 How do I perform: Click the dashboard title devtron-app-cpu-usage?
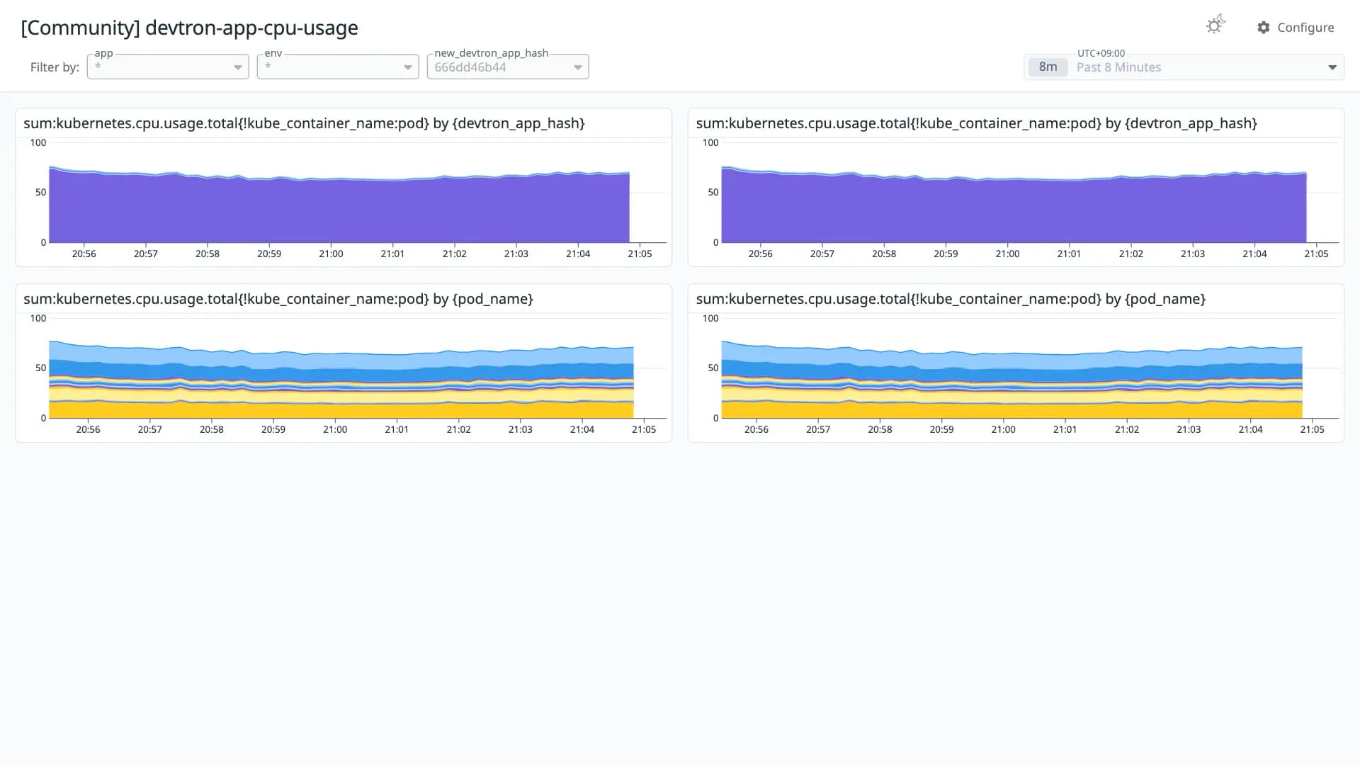click(x=189, y=28)
